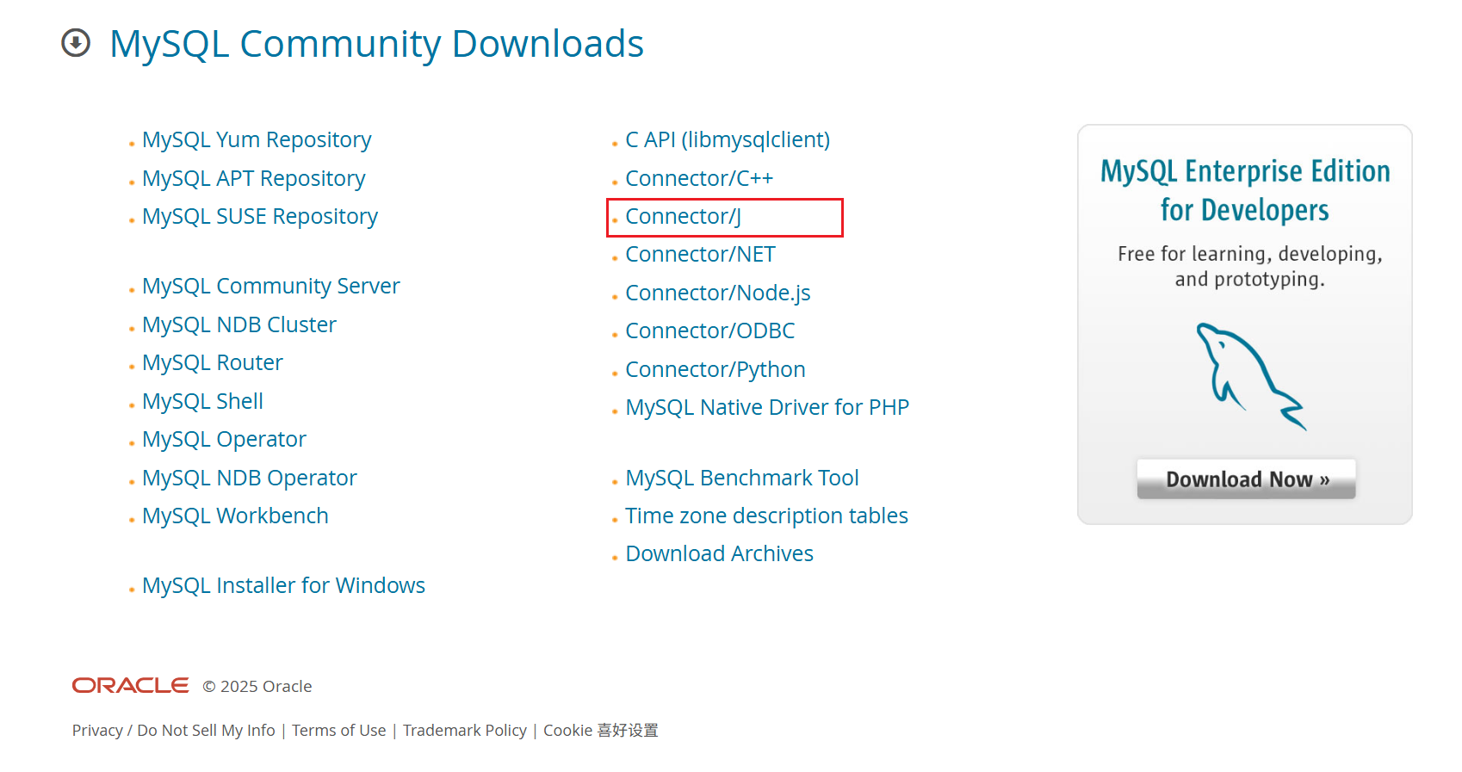Open MySQL Shell link
This screenshot has width=1462, height=772.
click(203, 401)
